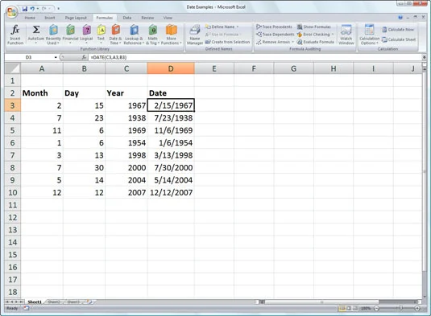Image resolution: width=431 pixels, height=316 pixels.
Task: Open the Office Button menu
Action: tap(12, 12)
